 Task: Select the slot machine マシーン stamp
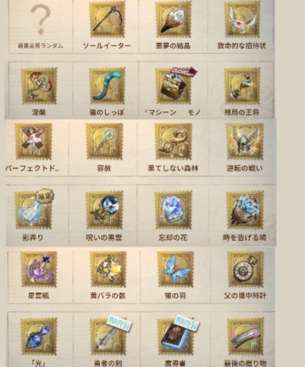[x=174, y=86]
